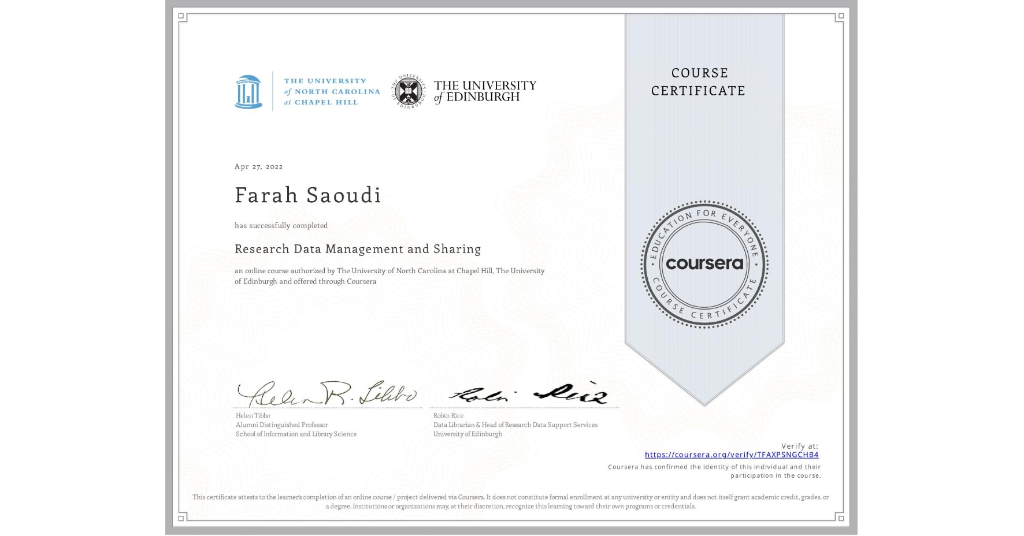
Task: Click 'Verify at:' label
Action: pos(800,446)
